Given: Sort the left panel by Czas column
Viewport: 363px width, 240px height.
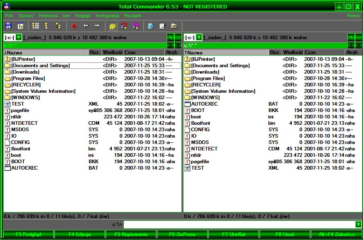Looking at the screenshot, I should point(143,52).
